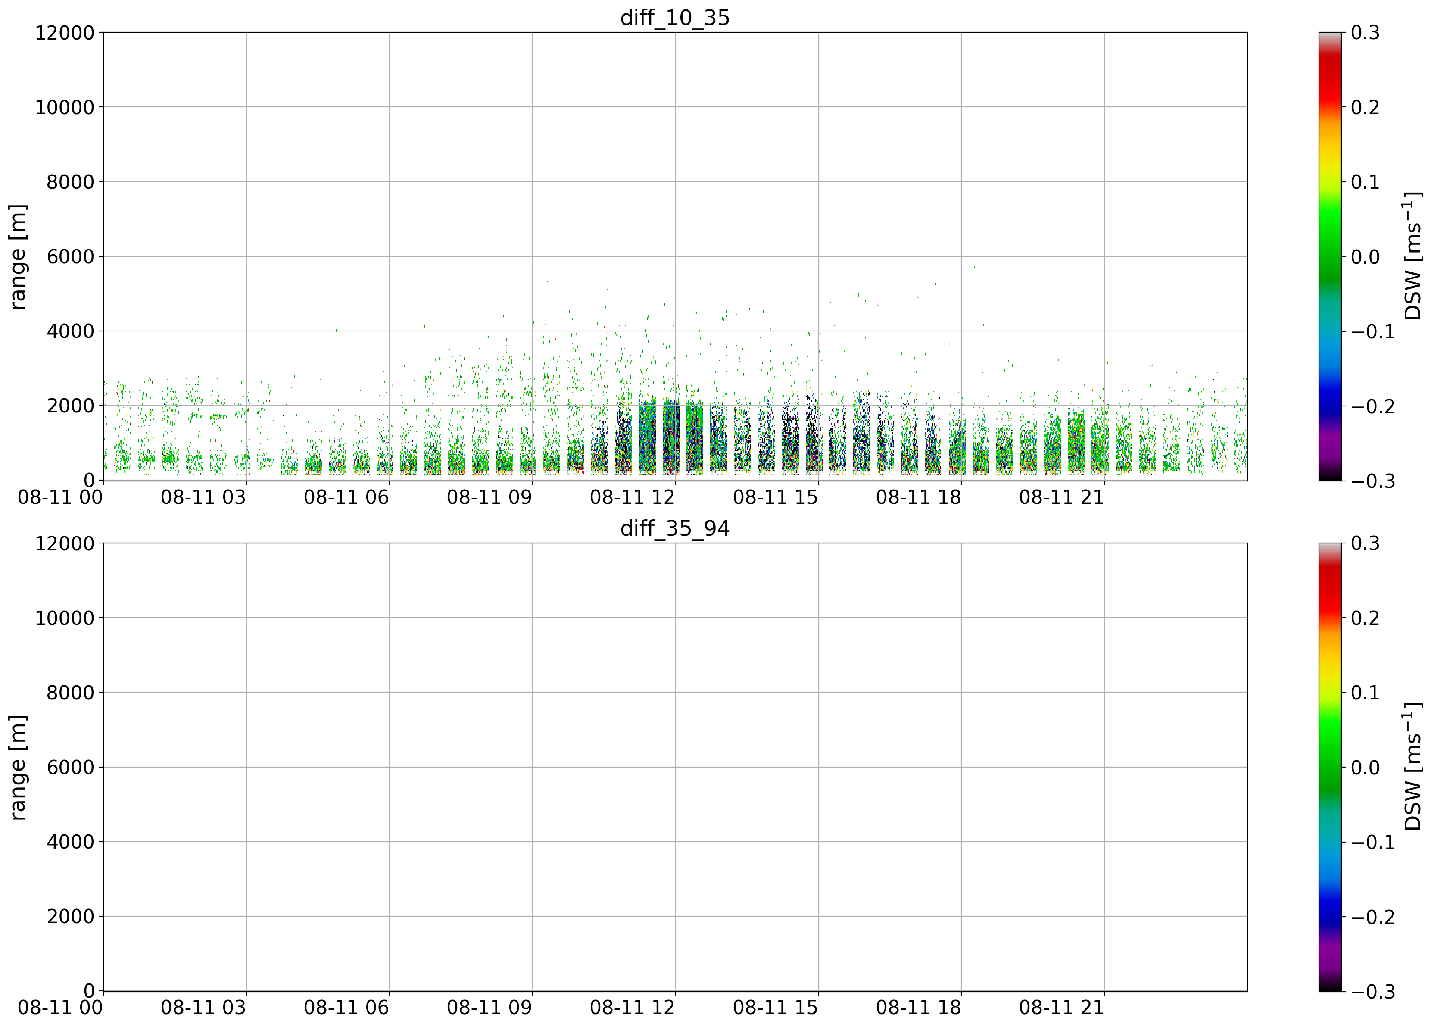1434x1027 pixels.
Task: Click the '08-11 21' tick label on top plot
Action: click(1062, 497)
